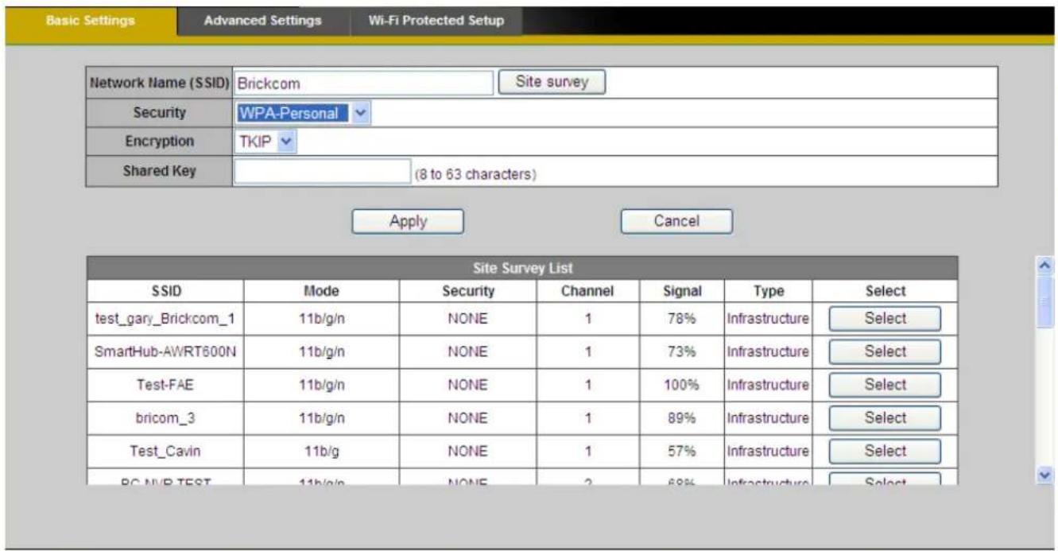The image size is (1058, 551).
Task: Click the 73% signal value
Action: pos(681,352)
